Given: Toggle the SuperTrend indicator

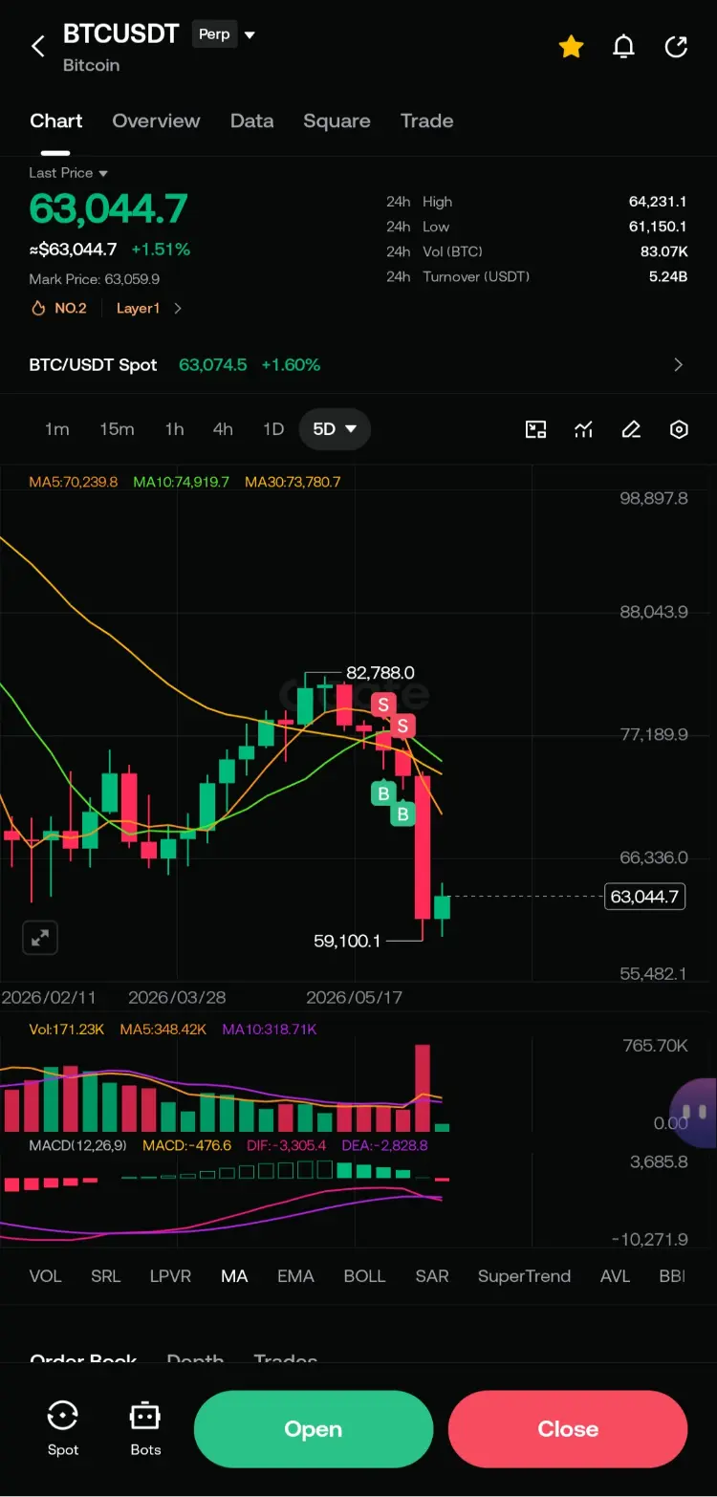Looking at the screenshot, I should pos(524,1276).
